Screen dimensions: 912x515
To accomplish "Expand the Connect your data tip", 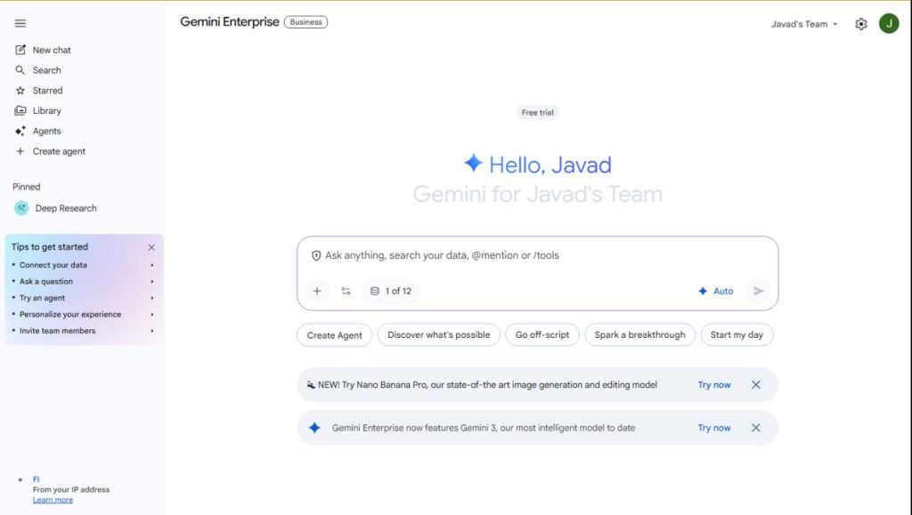I will click(x=83, y=265).
